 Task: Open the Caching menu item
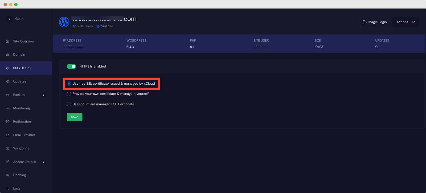pyautogui.click(x=19, y=175)
